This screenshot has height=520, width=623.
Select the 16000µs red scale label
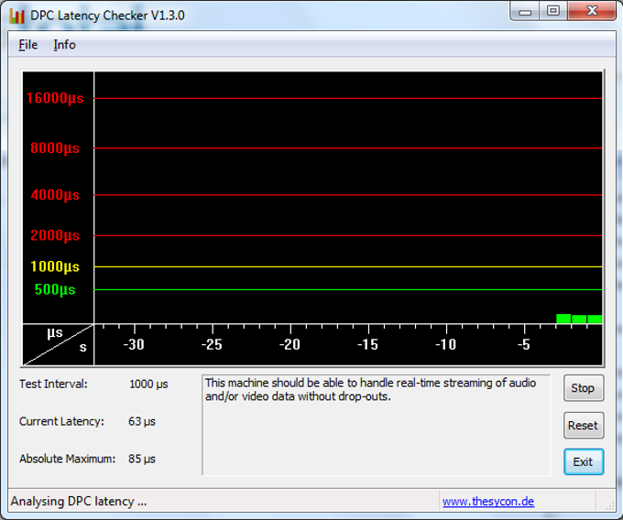click(x=55, y=99)
